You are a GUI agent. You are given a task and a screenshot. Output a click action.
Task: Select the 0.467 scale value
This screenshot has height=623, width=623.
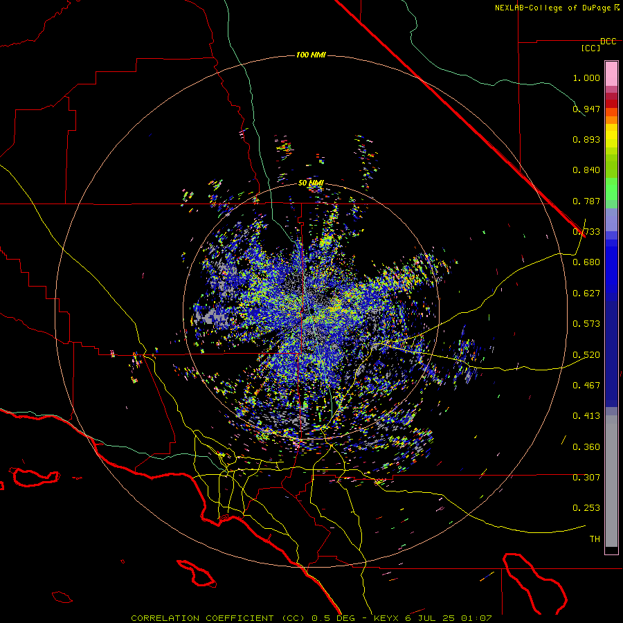point(586,386)
